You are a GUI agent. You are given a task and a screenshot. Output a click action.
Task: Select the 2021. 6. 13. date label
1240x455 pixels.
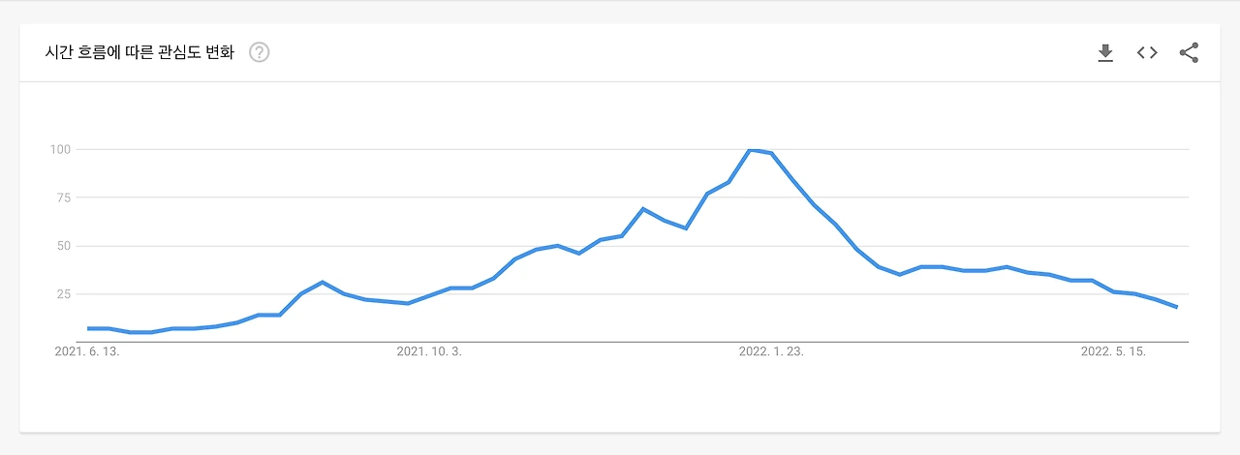pos(87,352)
